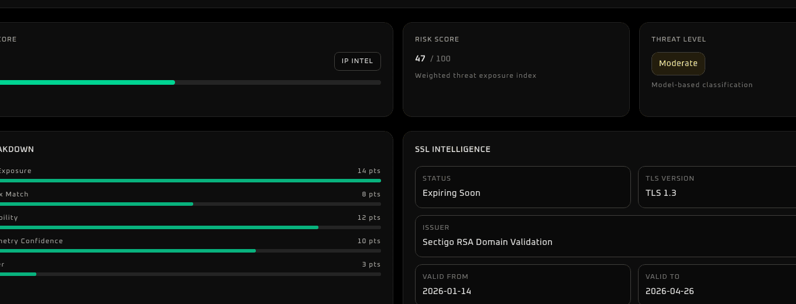Click the SSL INTELLIGENCE heading
Viewport: 796px width, 304px height.
coord(453,149)
